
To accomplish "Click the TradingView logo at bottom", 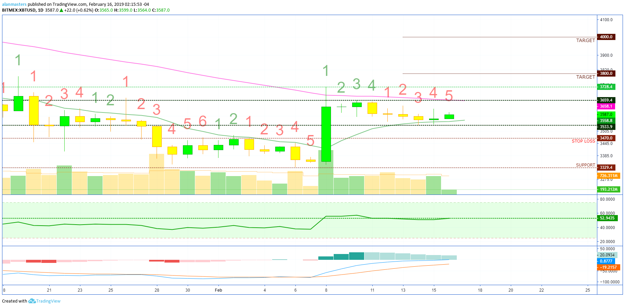I will (x=44, y=301).
